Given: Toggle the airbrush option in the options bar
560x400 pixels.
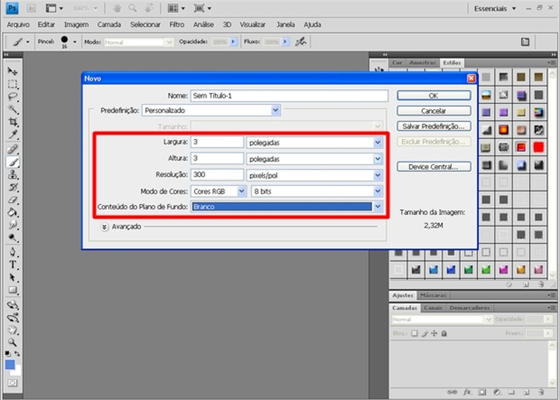Looking at the screenshot, I should 301,42.
